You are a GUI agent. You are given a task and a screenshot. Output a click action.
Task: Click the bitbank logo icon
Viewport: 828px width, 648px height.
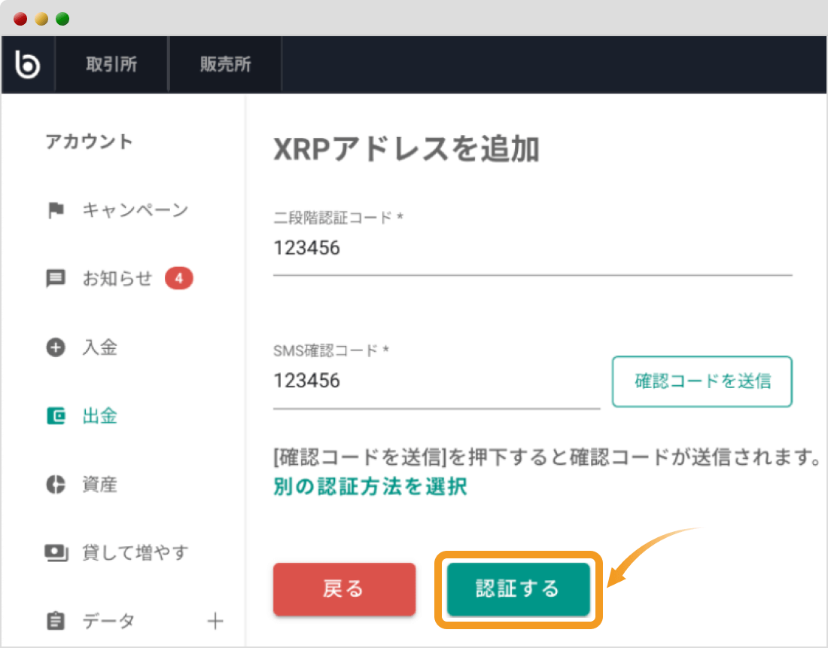pyautogui.click(x=28, y=64)
